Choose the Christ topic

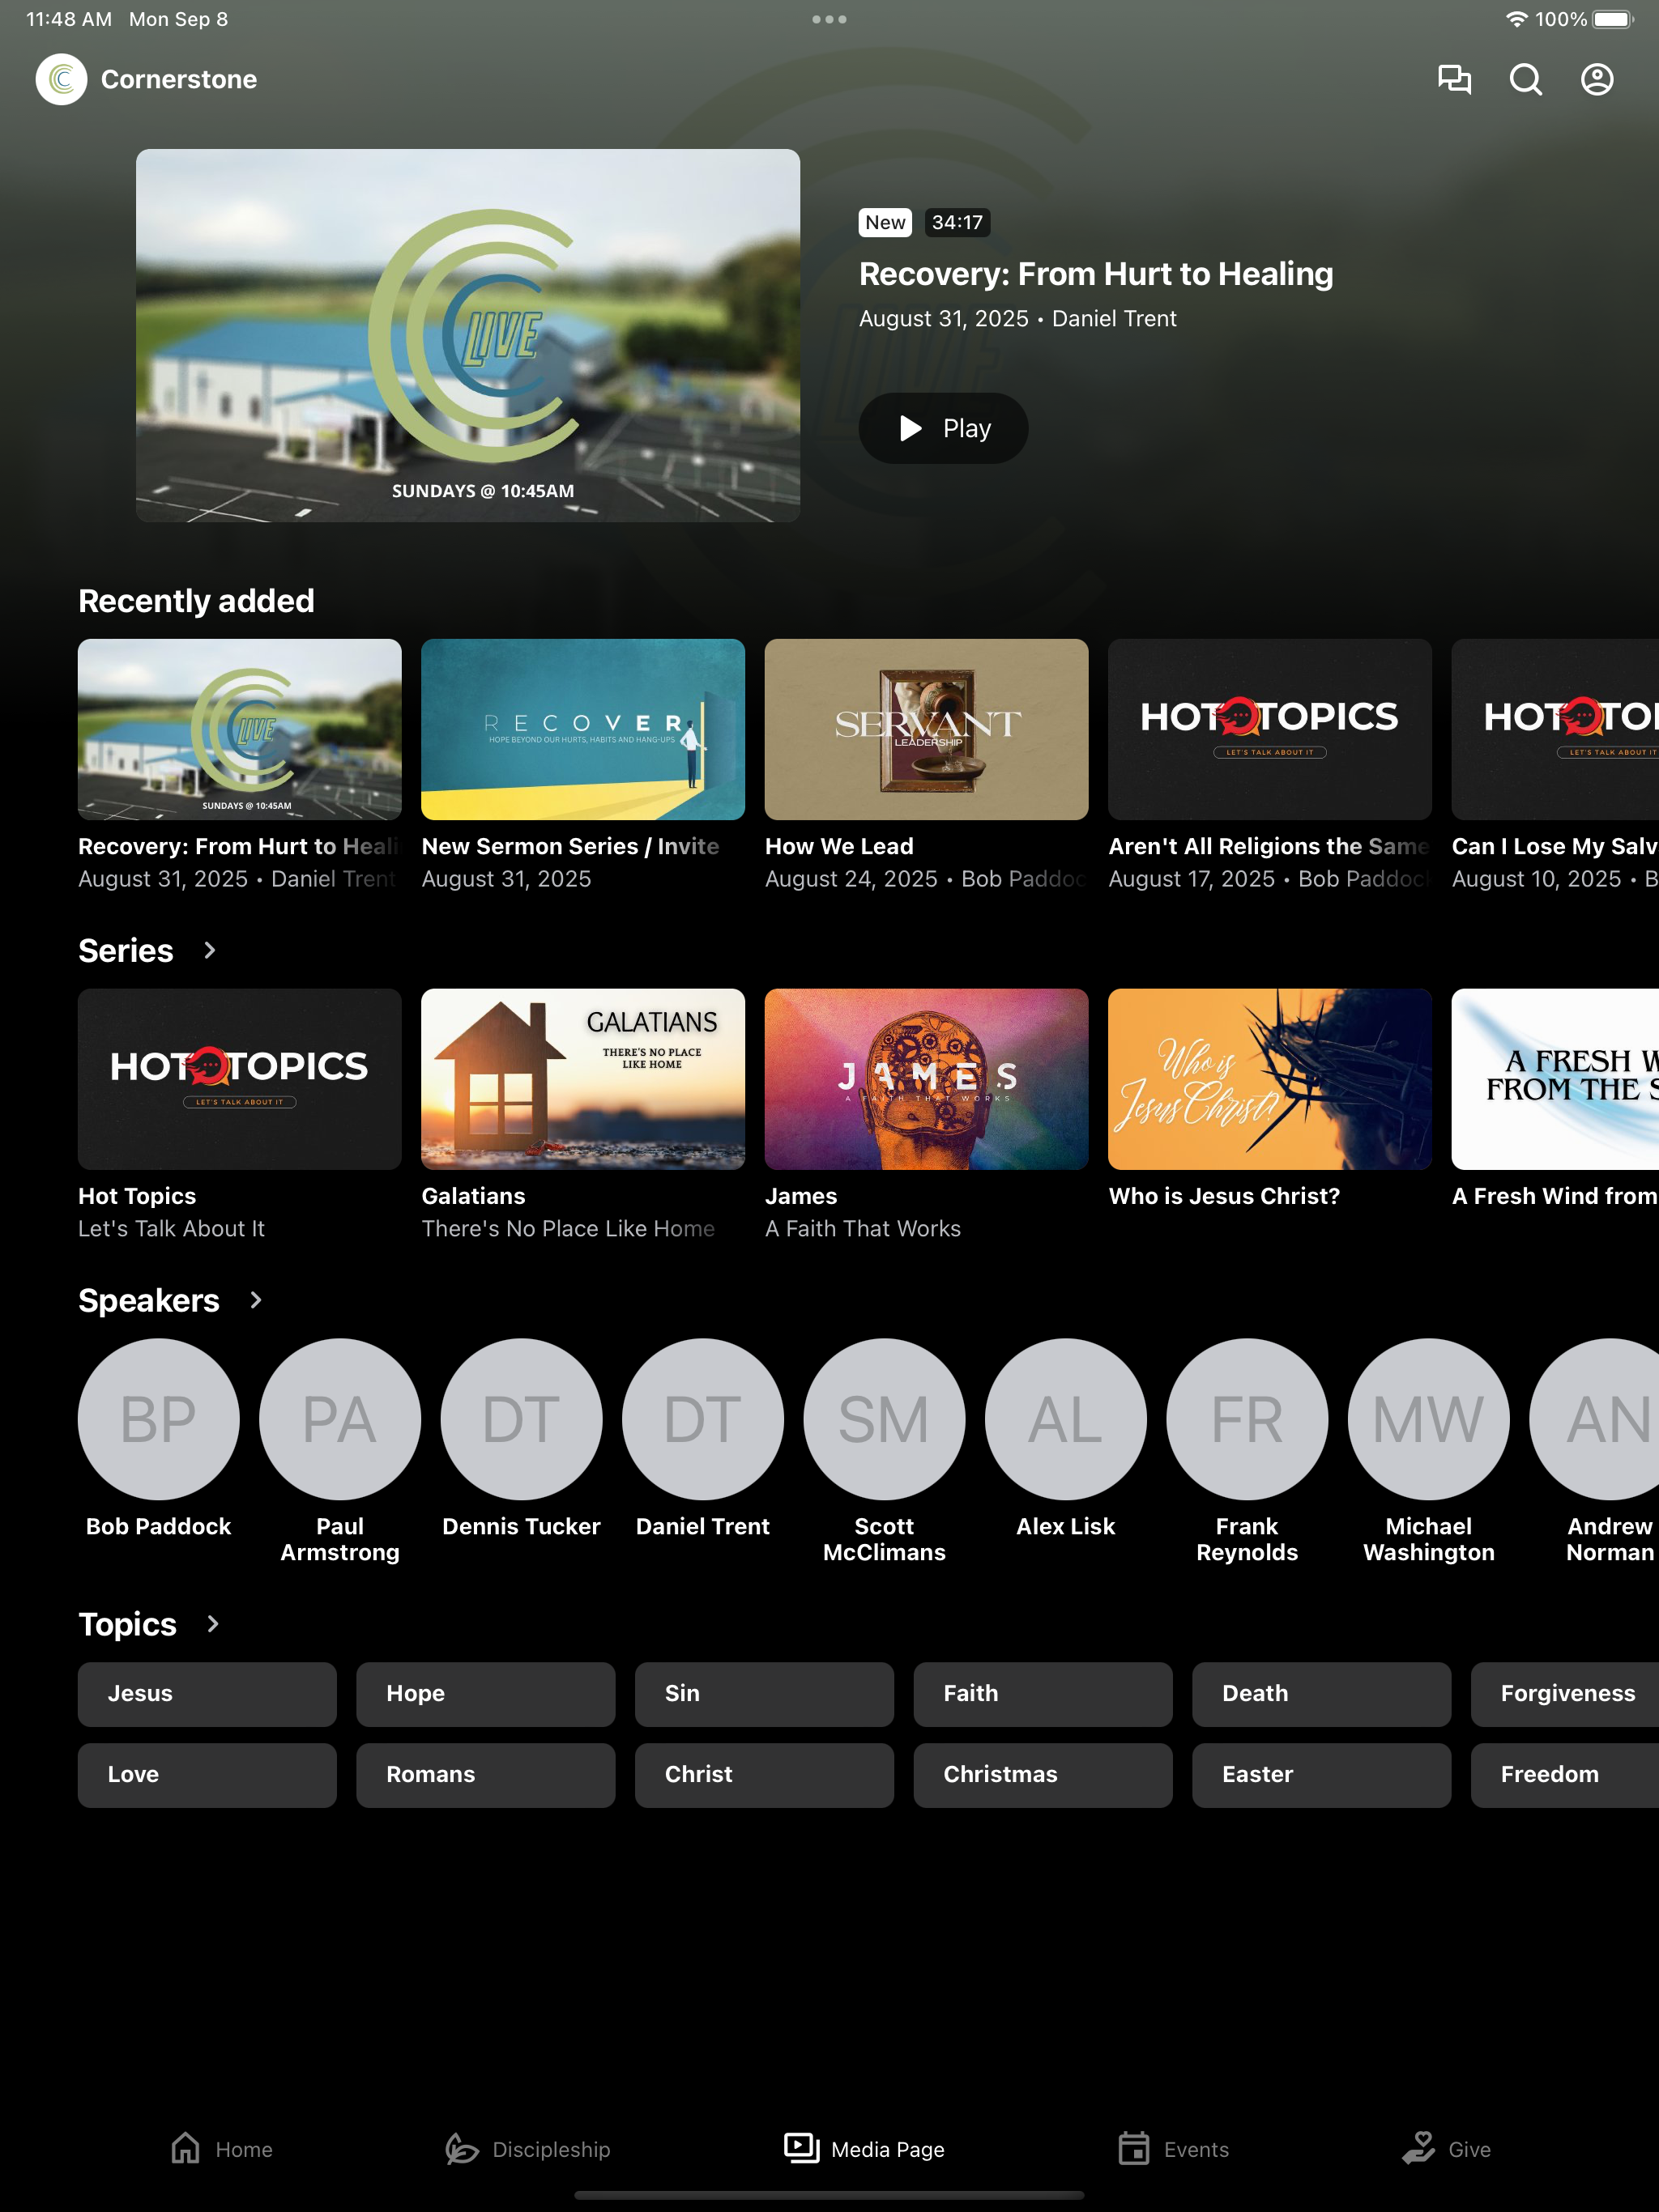click(x=765, y=1775)
